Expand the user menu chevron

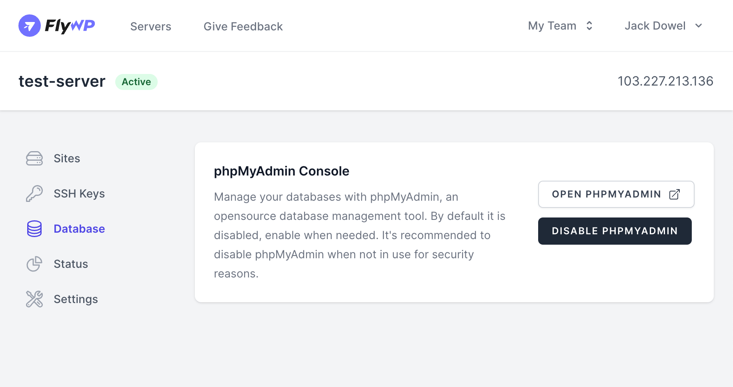699,26
